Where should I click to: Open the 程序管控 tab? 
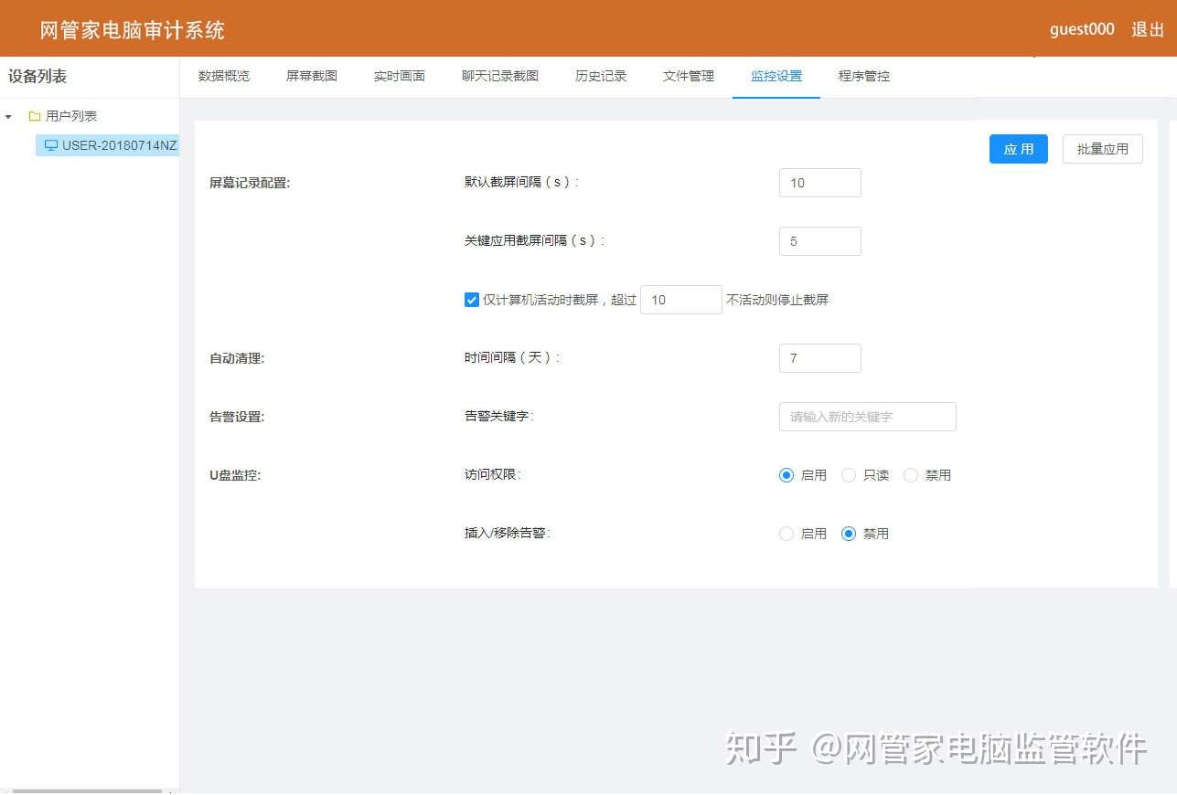pyautogui.click(x=864, y=76)
